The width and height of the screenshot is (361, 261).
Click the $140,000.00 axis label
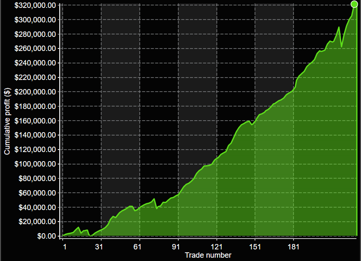click(x=35, y=135)
